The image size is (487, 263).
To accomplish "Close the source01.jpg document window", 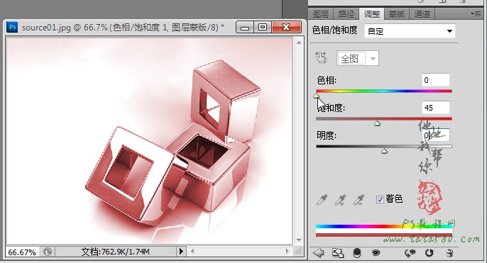I will (286, 28).
